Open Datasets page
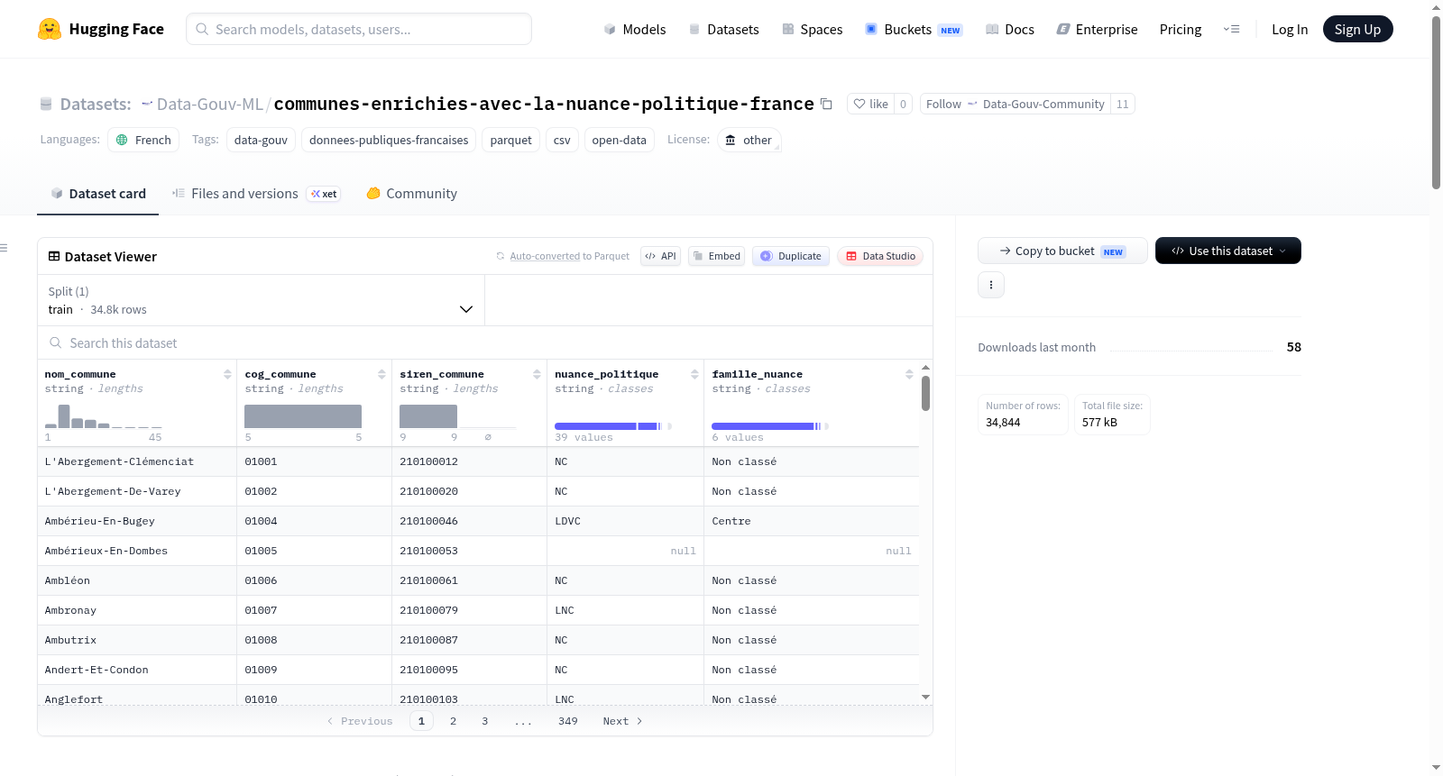This screenshot has width=1443, height=776. pyautogui.click(x=723, y=29)
